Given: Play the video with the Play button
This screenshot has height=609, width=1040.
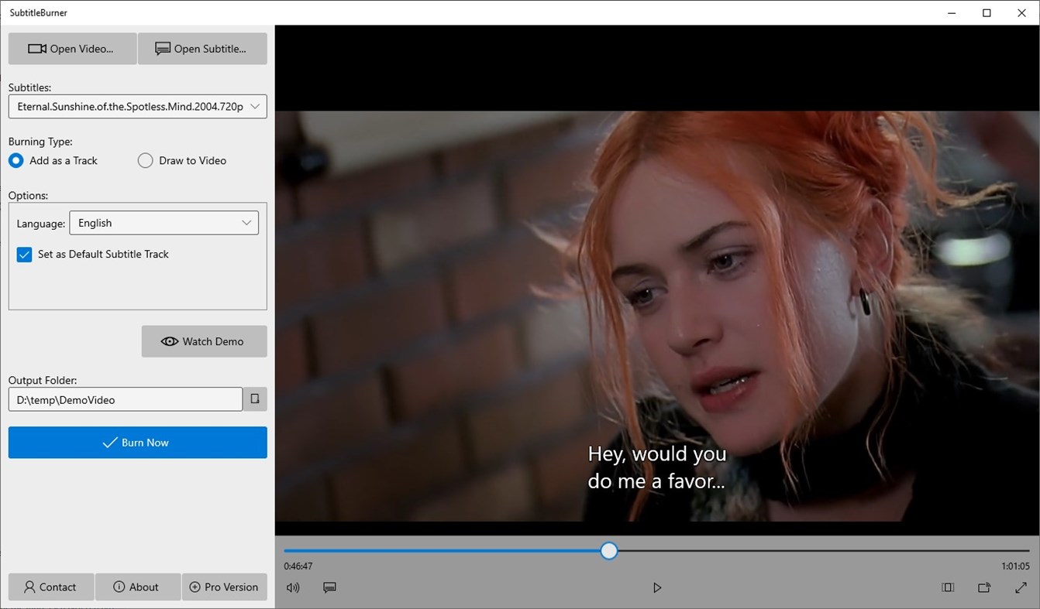Looking at the screenshot, I should (x=657, y=587).
